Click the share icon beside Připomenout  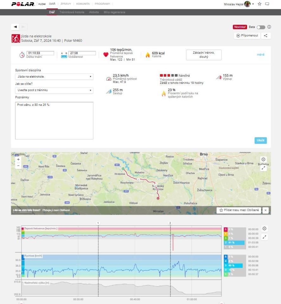[265, 35]
